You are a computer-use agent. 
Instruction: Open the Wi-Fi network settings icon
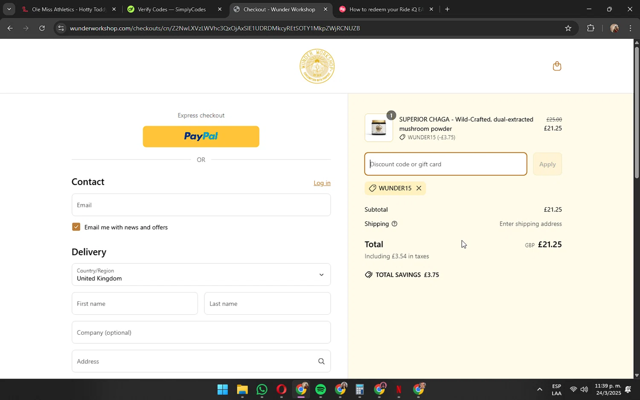573,389
